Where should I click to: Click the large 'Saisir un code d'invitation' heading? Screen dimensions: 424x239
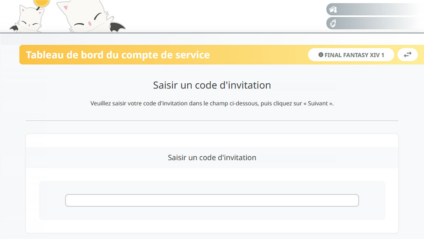click(212, 85)
